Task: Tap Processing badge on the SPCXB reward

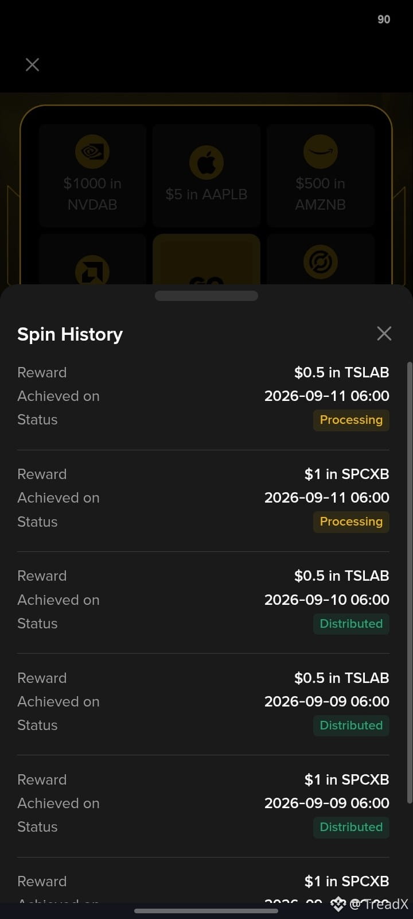Action: tap(351, 522)
